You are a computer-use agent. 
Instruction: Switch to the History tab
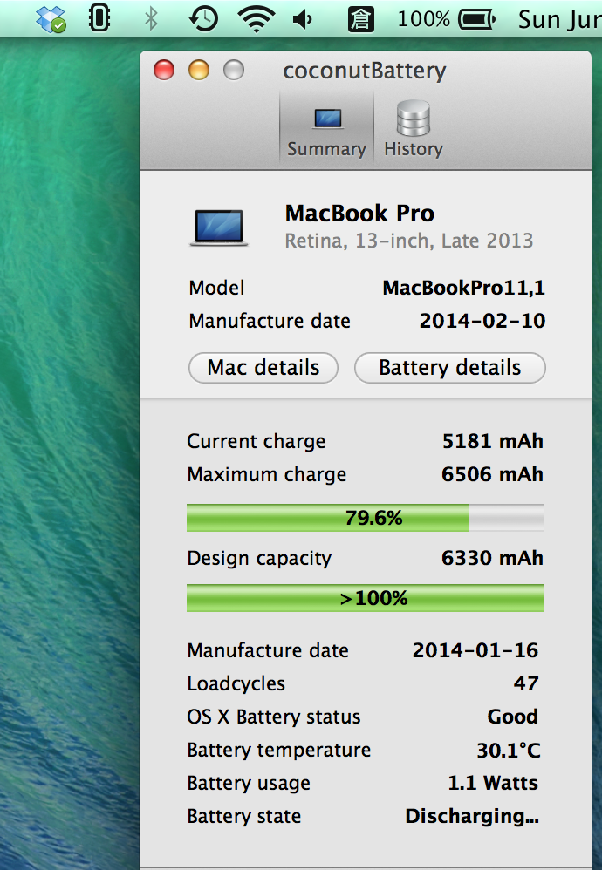[414, 129]
